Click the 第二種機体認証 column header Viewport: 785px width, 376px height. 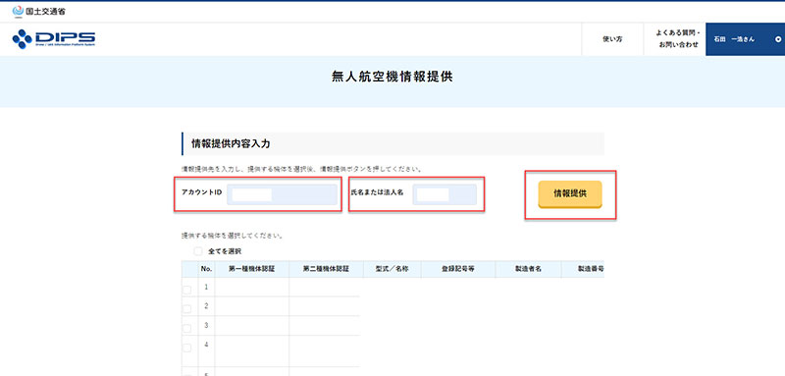pos(326,269)
